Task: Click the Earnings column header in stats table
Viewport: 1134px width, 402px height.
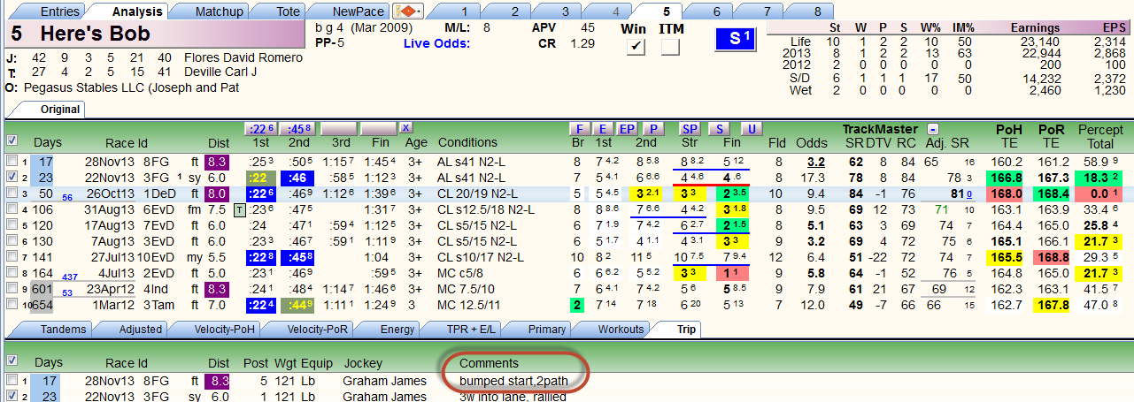Action: (x=1035, y=28)
